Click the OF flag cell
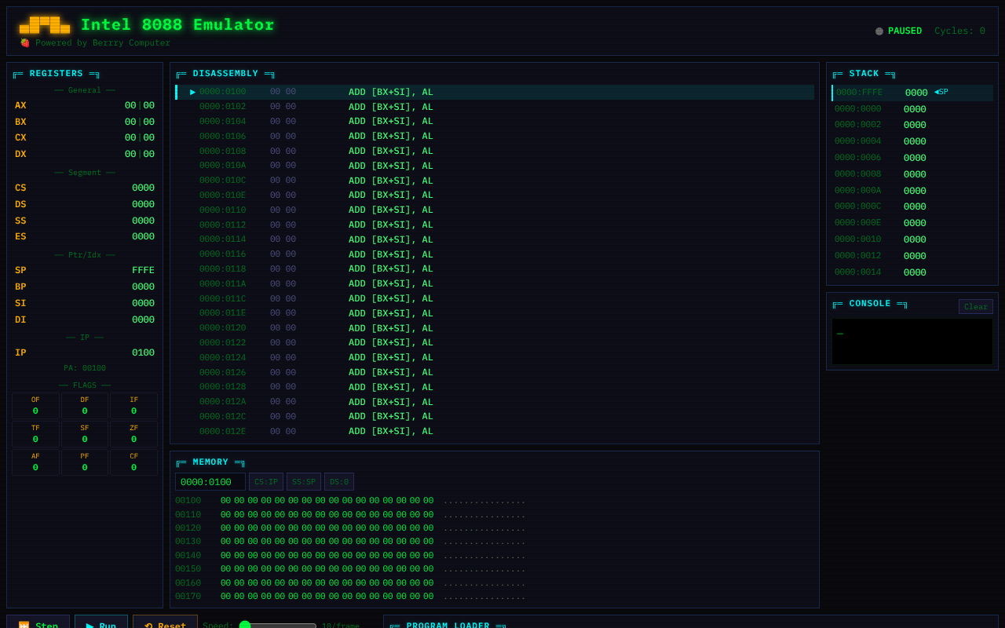This screenshot has height=628, width=1005. tap(35, 406)
